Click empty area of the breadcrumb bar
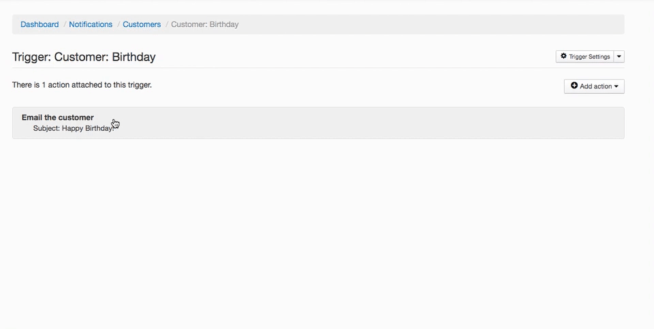The width and height of the screenshot is (654, 329). (x=429, y=24)
